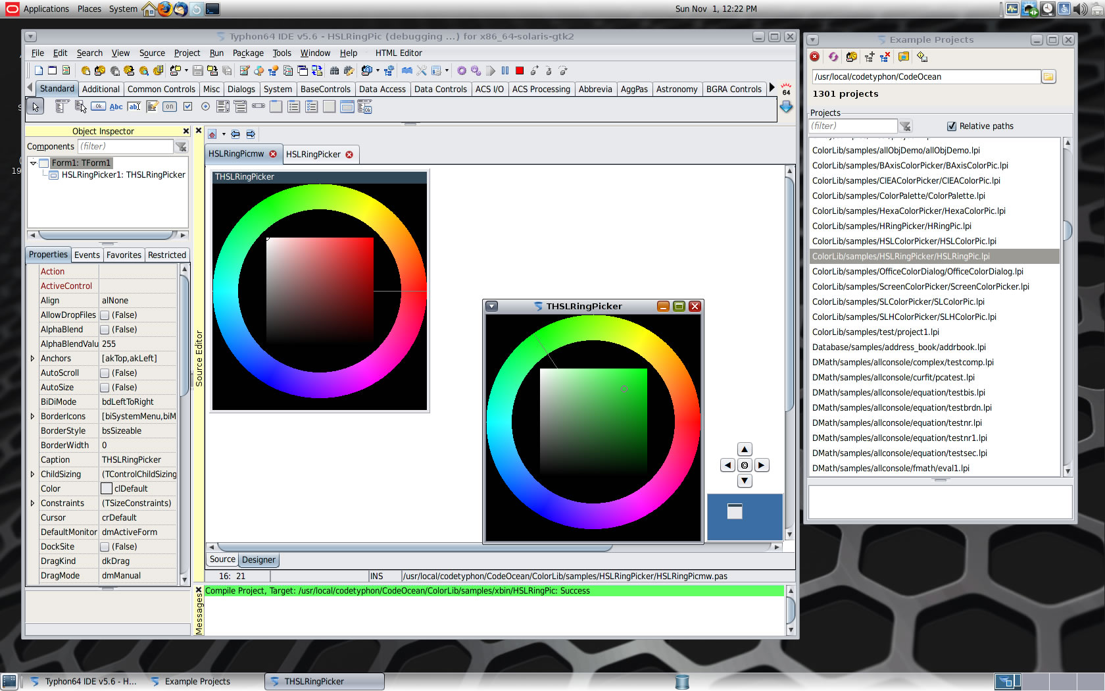Switch to the Source editor view tab
Viewport: 1105px width, 691px height.
pyautogui.click(x=222, y=559)
